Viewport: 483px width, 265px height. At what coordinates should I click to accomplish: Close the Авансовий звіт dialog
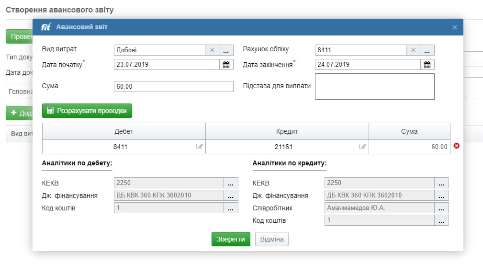point(454,27)
